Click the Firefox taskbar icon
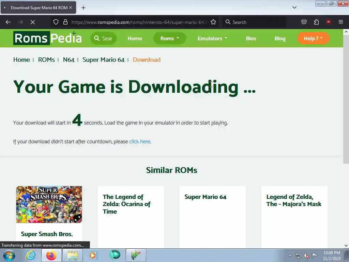This screenshot has height=262, width=349. (x=51, y=255)
